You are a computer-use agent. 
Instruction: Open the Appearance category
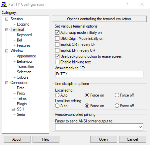tap(26, 56)
